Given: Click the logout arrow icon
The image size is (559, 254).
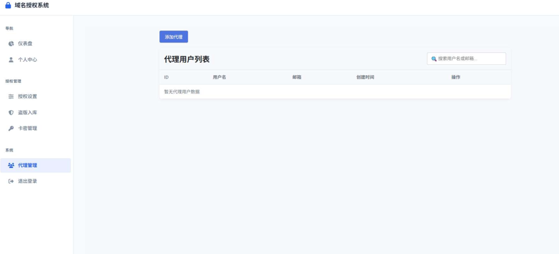Looking at the screenshot, I should point(11,181).
